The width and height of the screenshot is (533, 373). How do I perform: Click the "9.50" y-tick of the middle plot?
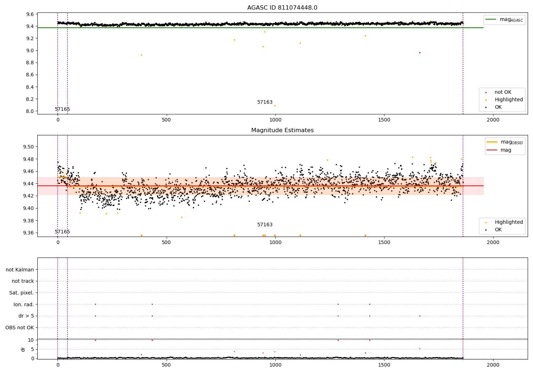click(29, 147)
